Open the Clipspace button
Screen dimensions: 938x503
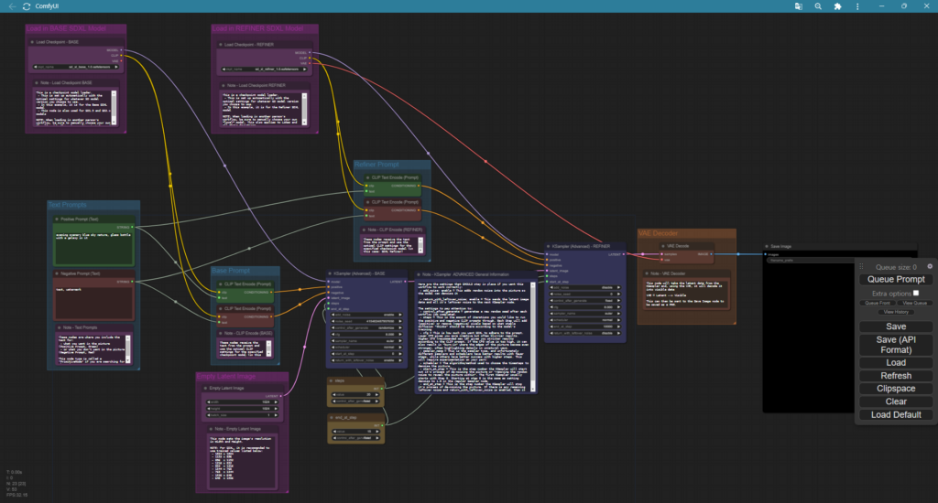pos(896,389)
